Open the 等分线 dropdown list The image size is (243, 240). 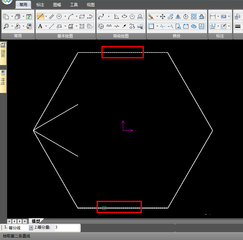31,228
